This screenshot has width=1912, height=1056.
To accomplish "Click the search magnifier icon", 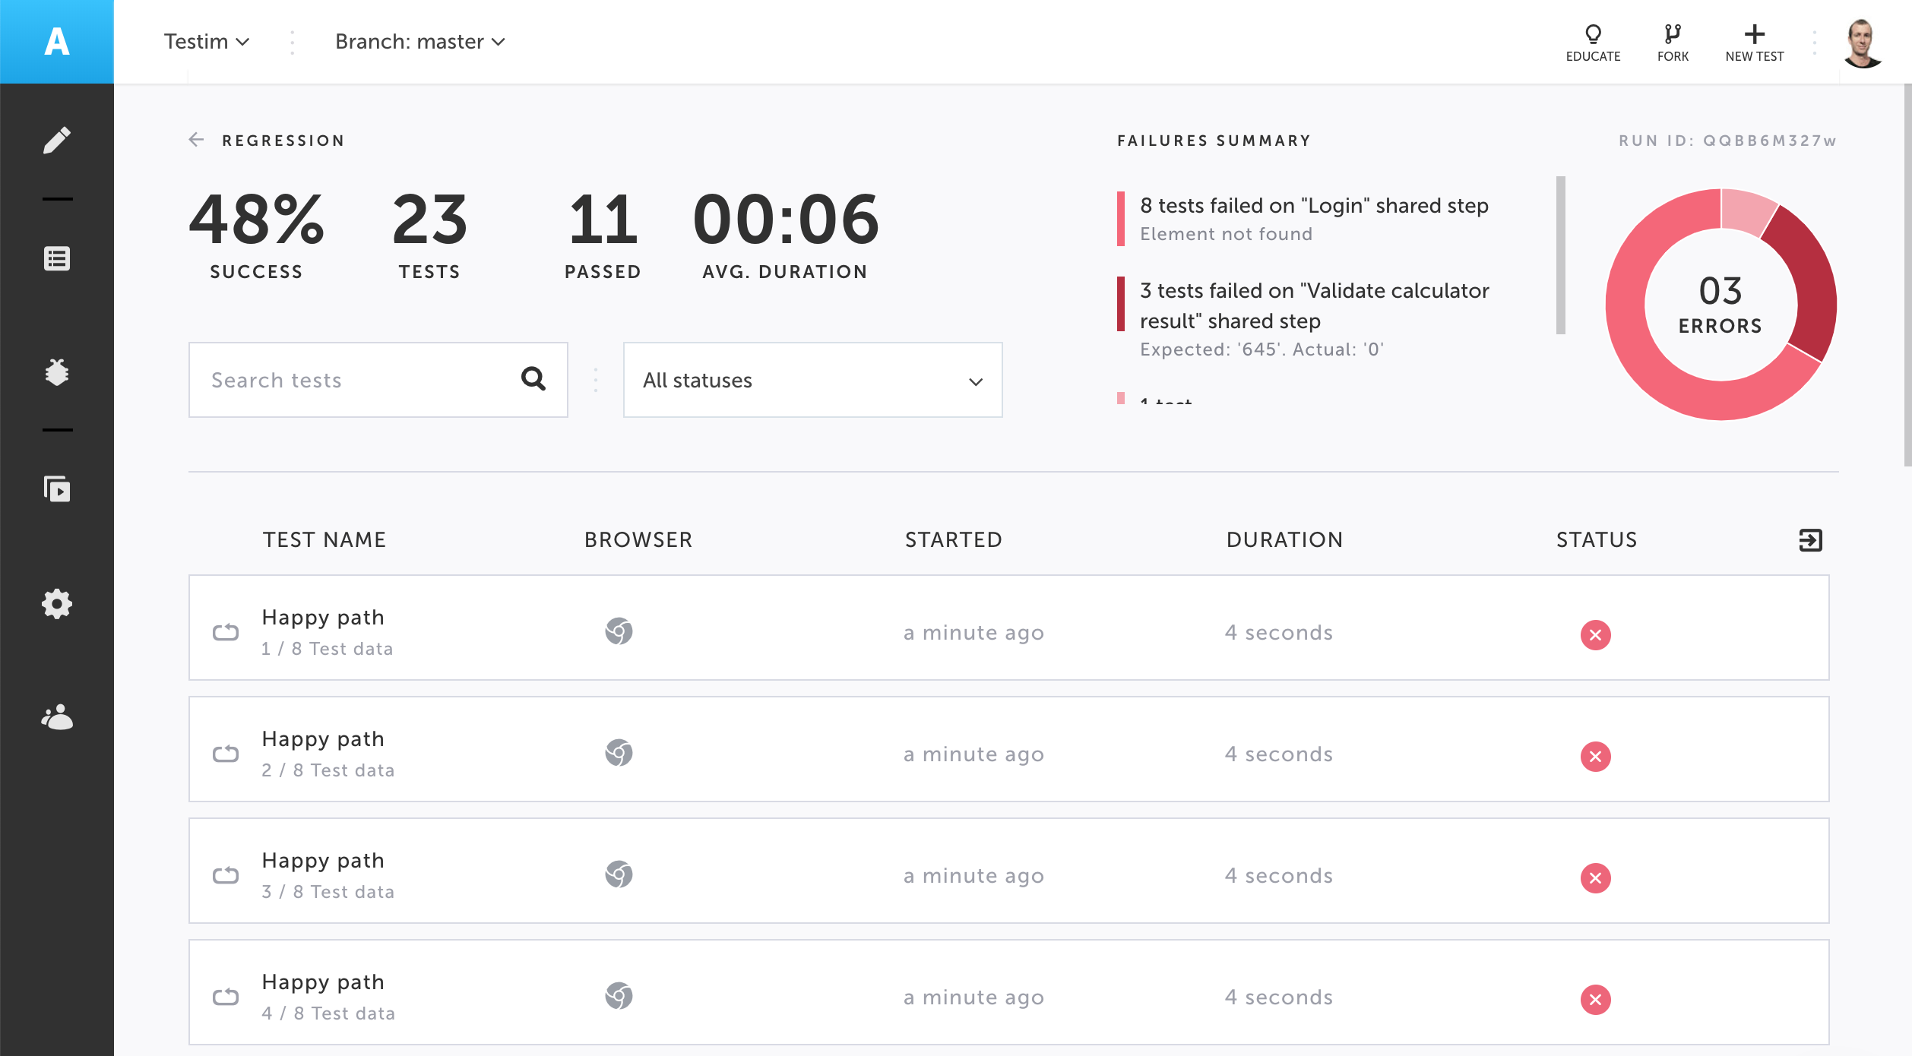I will coord(533,378).
